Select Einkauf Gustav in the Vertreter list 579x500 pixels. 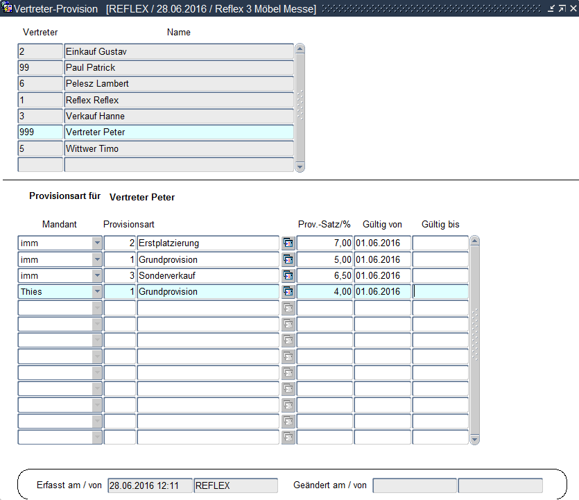tap(178, 51)
